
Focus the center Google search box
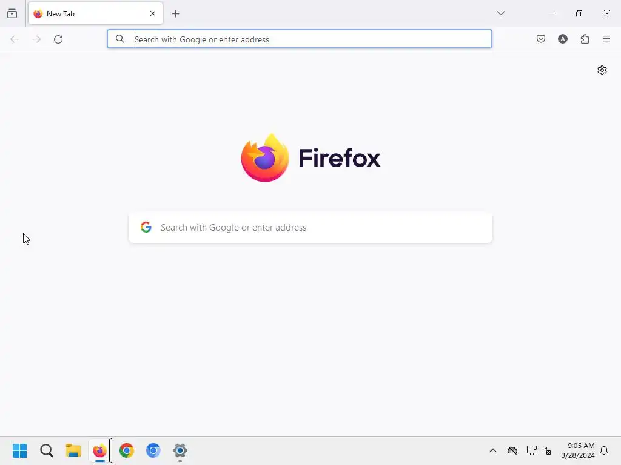(x=310, y=228)
